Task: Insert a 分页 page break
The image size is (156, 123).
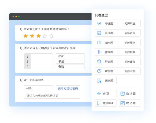Action: click(106, 93)
